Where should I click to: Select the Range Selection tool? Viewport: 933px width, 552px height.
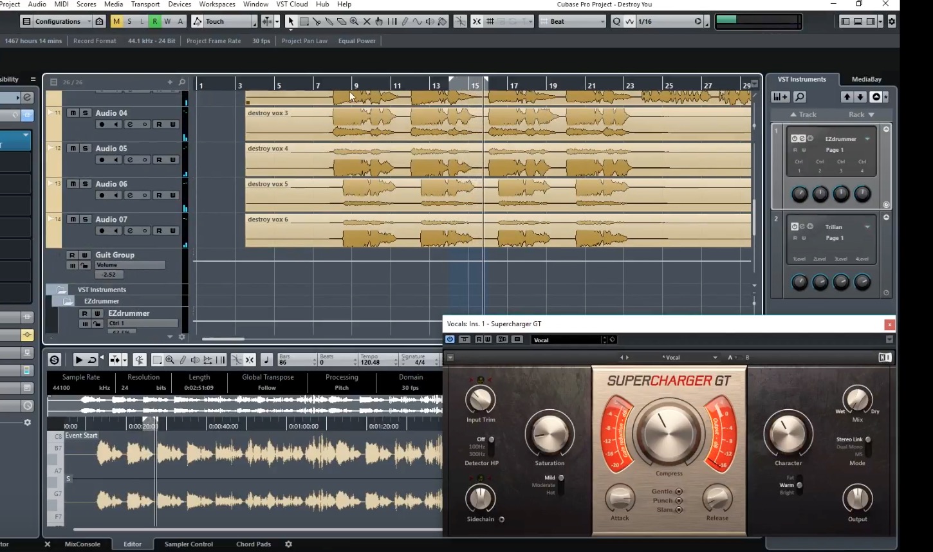pos(304,21)
